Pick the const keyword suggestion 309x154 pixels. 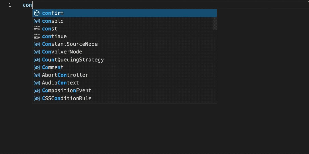click(50, 29)
